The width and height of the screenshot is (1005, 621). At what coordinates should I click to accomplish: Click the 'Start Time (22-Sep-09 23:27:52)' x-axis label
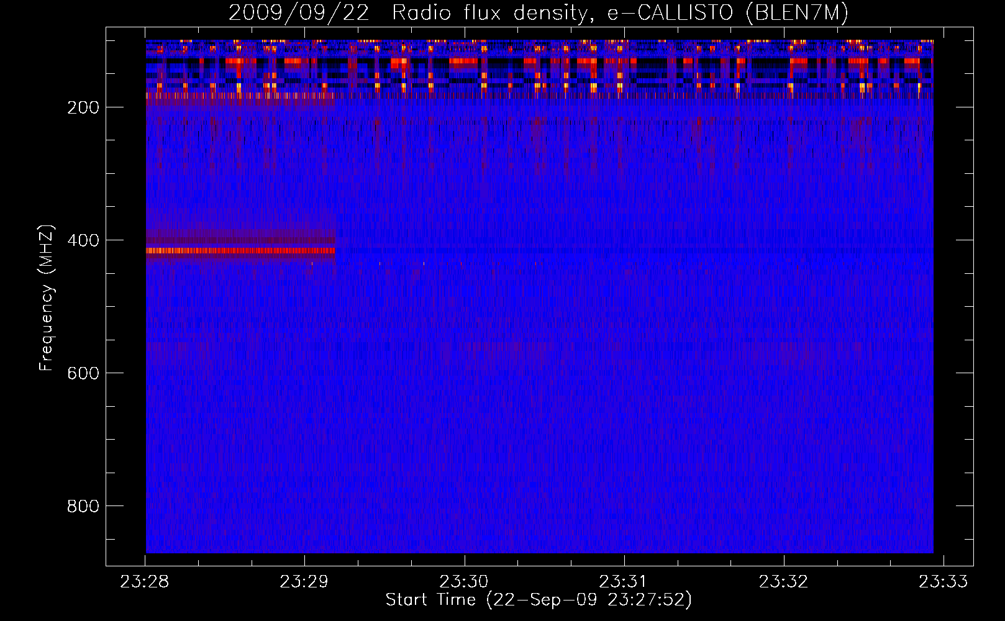tap(539, 600)
